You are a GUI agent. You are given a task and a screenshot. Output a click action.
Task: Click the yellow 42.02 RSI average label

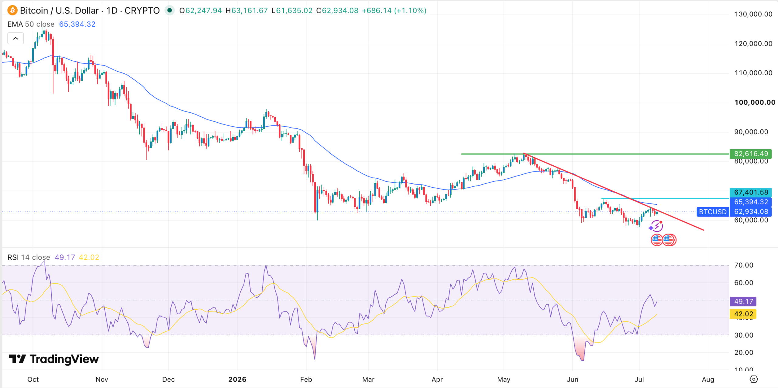coord(743,314)
